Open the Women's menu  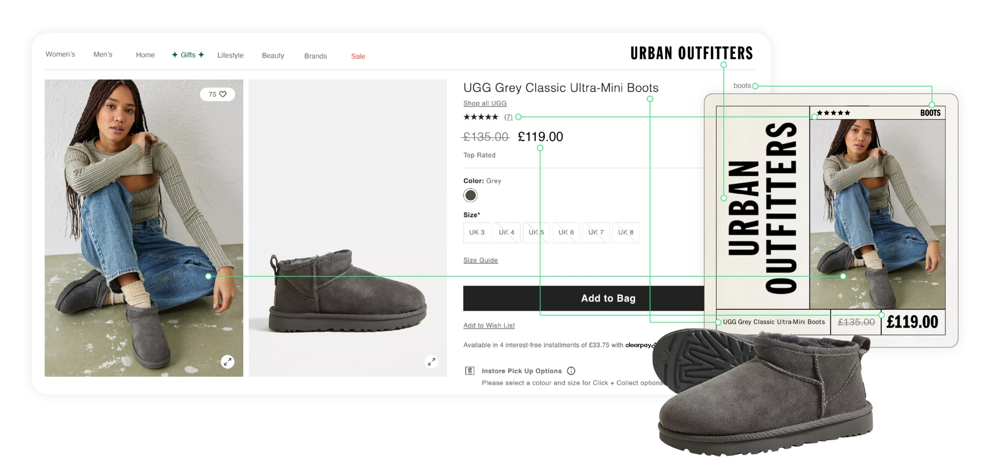pos(60,54)
